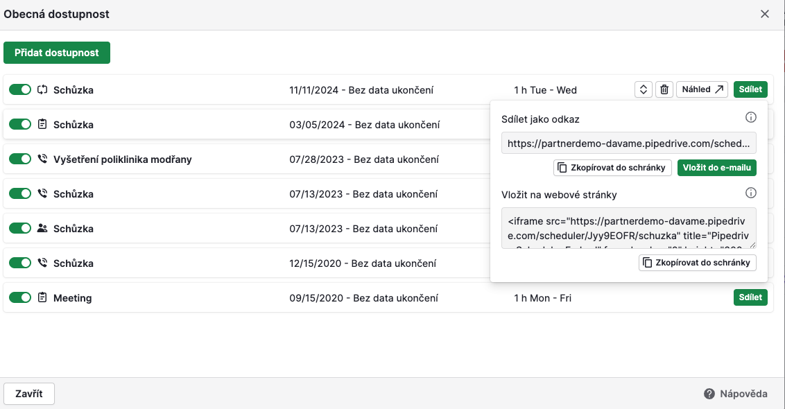Open Náhled preview for first Schůzka

pos(702,89)
